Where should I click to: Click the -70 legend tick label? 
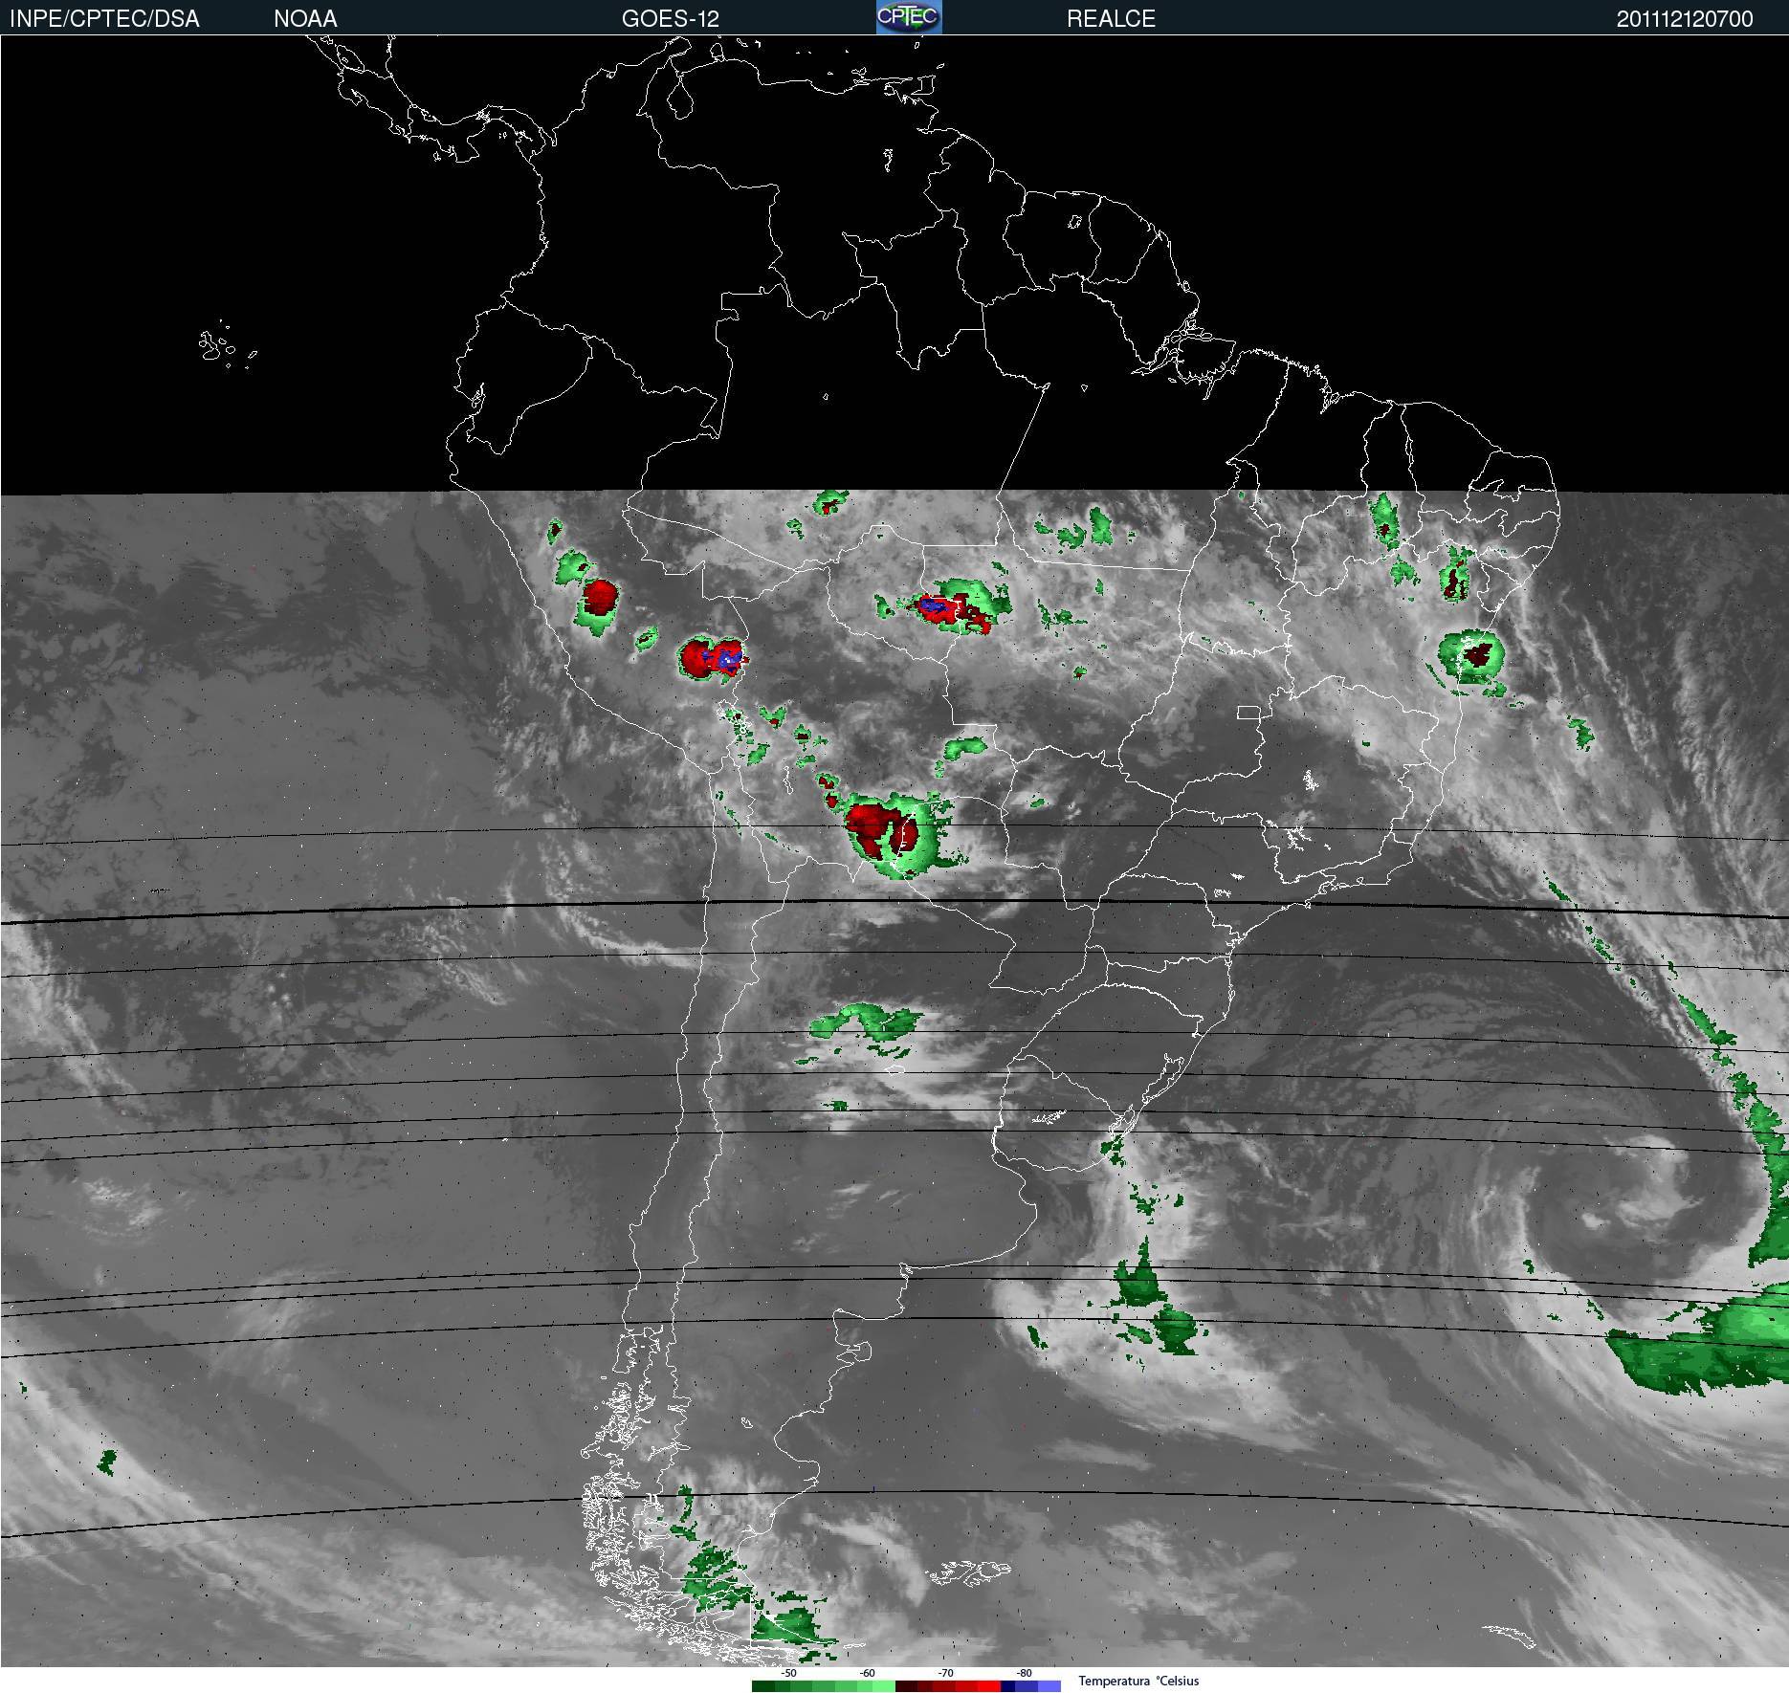(946, 1673)
